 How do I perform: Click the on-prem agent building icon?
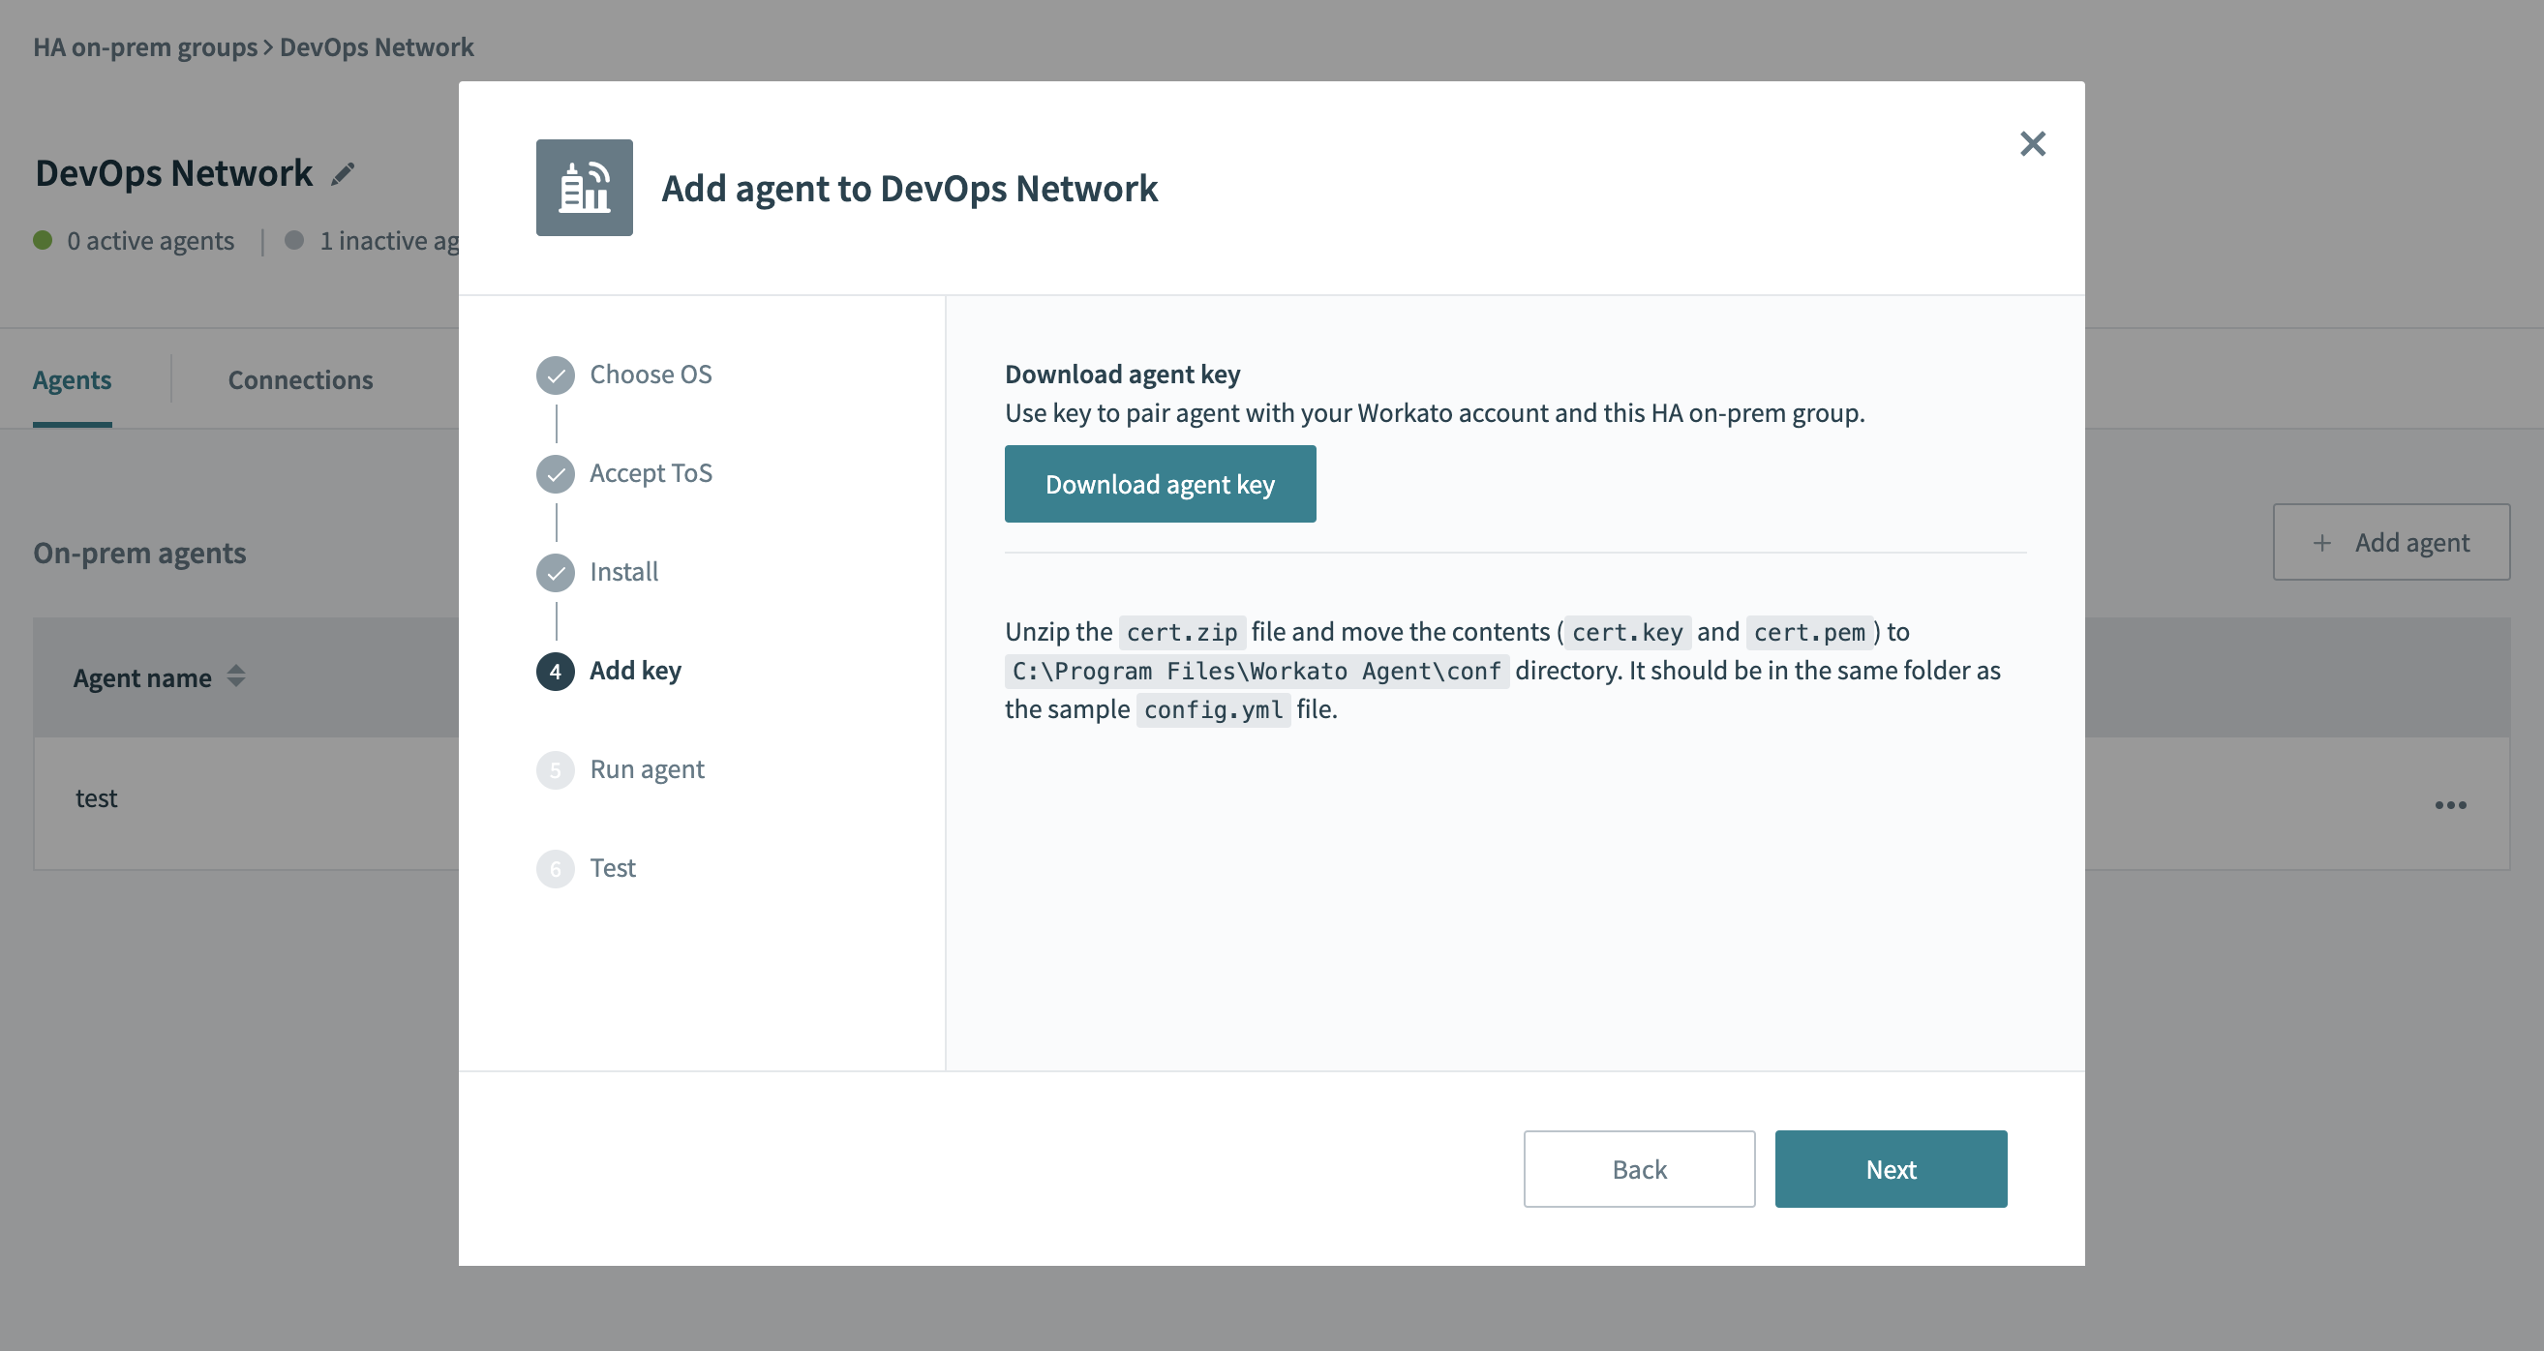point(584,188)
